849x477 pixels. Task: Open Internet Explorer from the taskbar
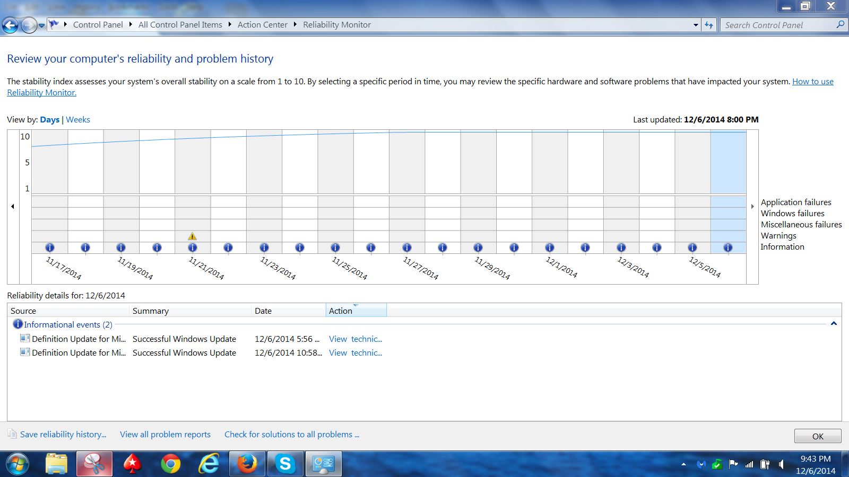click(209, 464)
